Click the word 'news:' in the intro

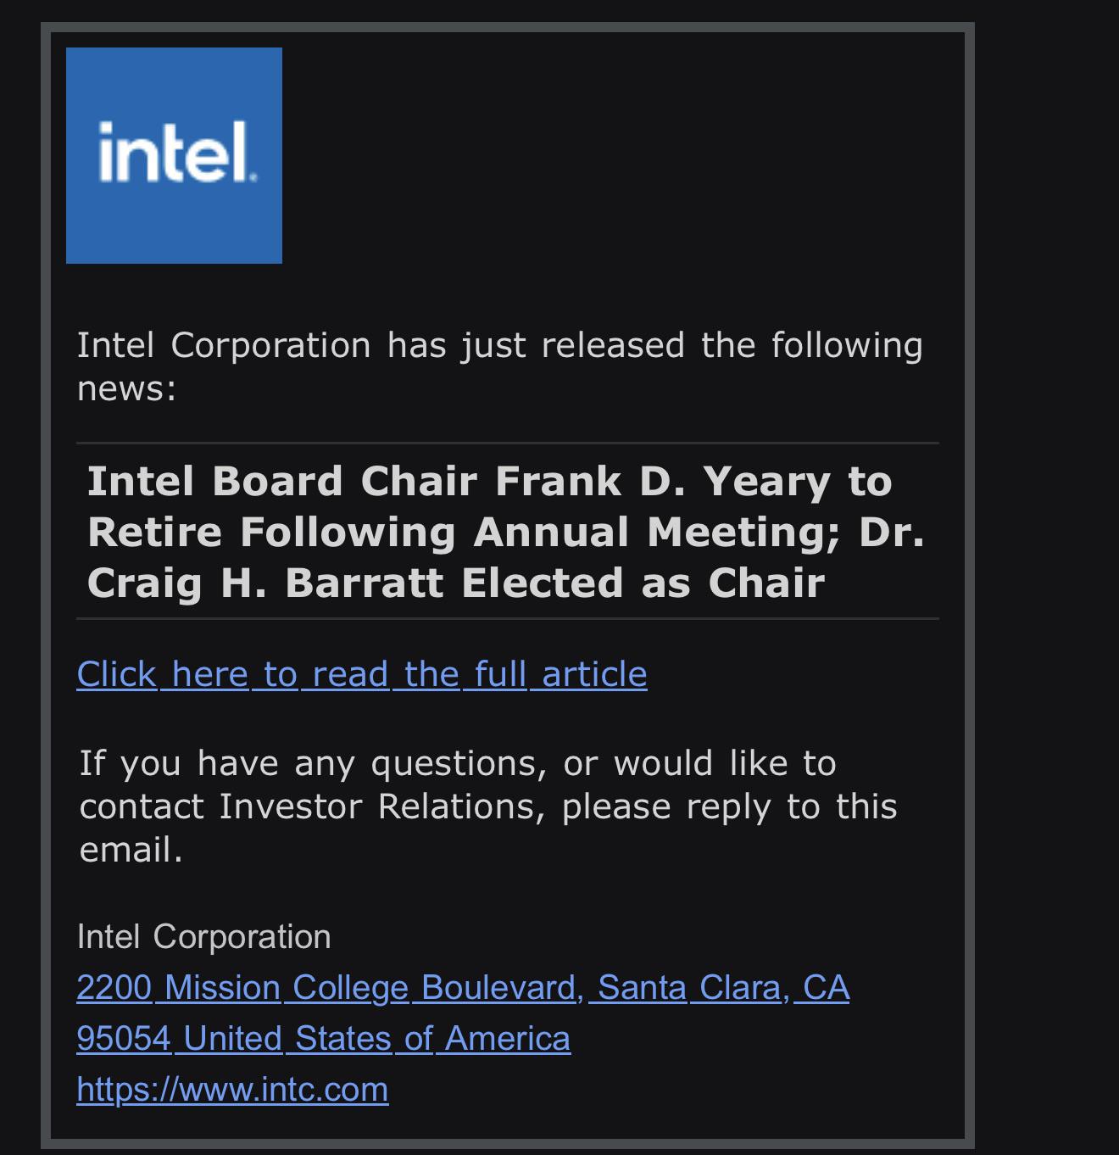(x=126, y=388)
